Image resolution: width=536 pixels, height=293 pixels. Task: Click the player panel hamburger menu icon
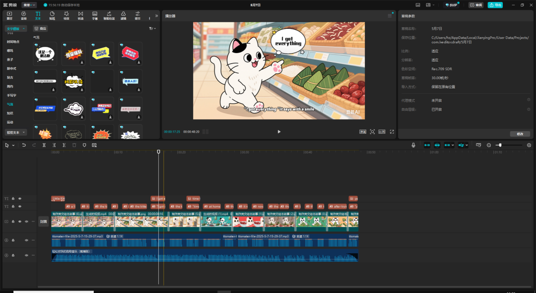pos(390,16)
